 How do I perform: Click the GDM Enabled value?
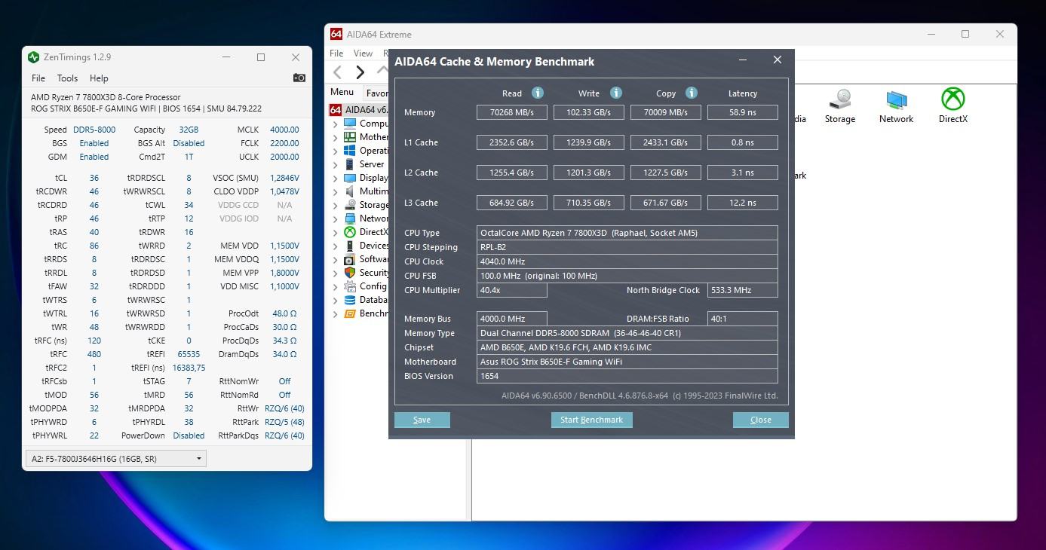94,157
